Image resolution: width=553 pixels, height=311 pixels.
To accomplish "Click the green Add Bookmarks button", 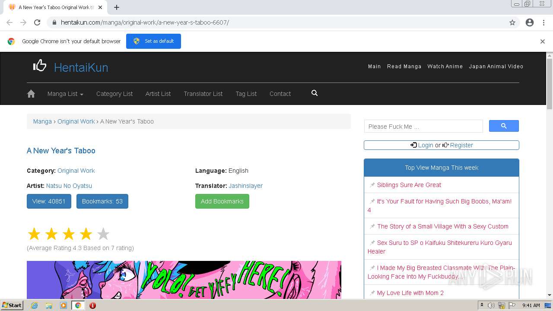I will pos(222,201).
